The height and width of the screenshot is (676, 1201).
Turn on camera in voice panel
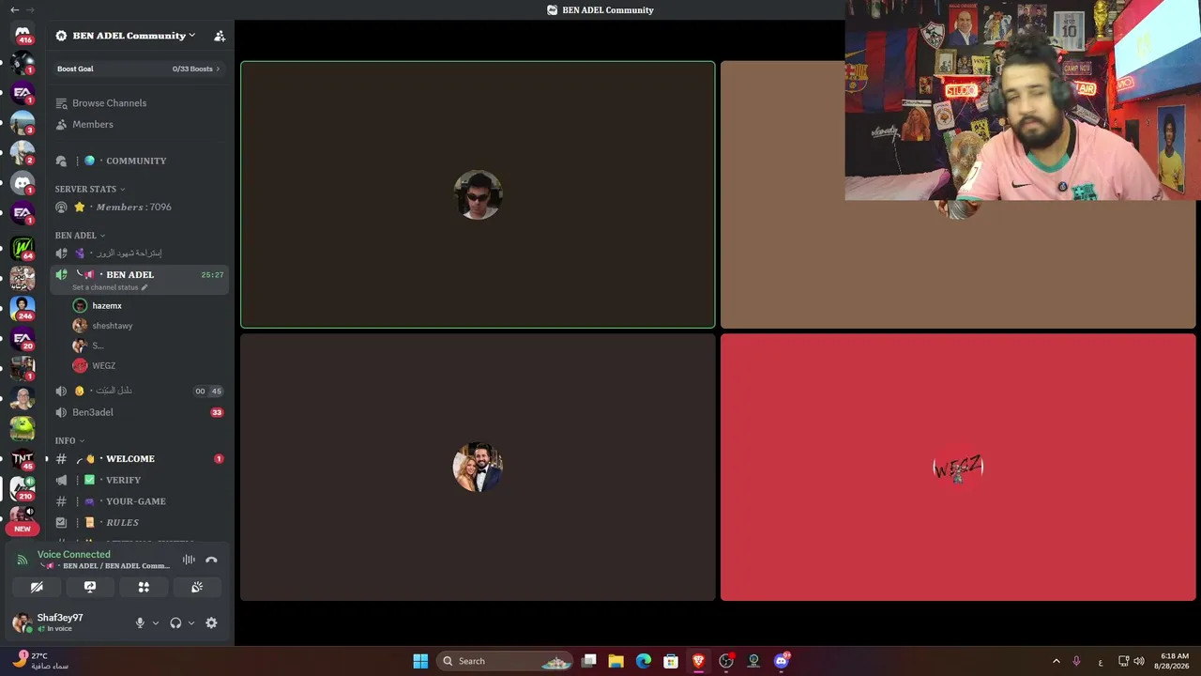[37, 587]
